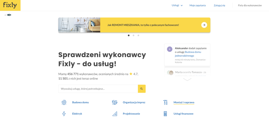Click the 456 771 contractors count

tap(73, 74)
